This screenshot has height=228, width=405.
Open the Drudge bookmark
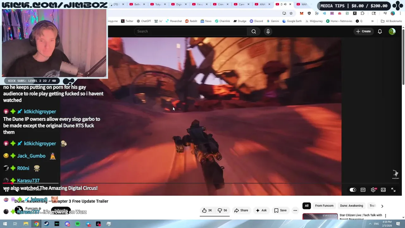(240, 21)
